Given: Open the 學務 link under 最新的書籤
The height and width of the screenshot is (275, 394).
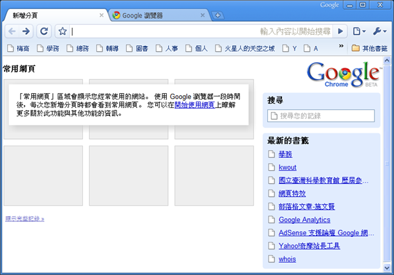Looking at the screenshot, I should [285, 155].
